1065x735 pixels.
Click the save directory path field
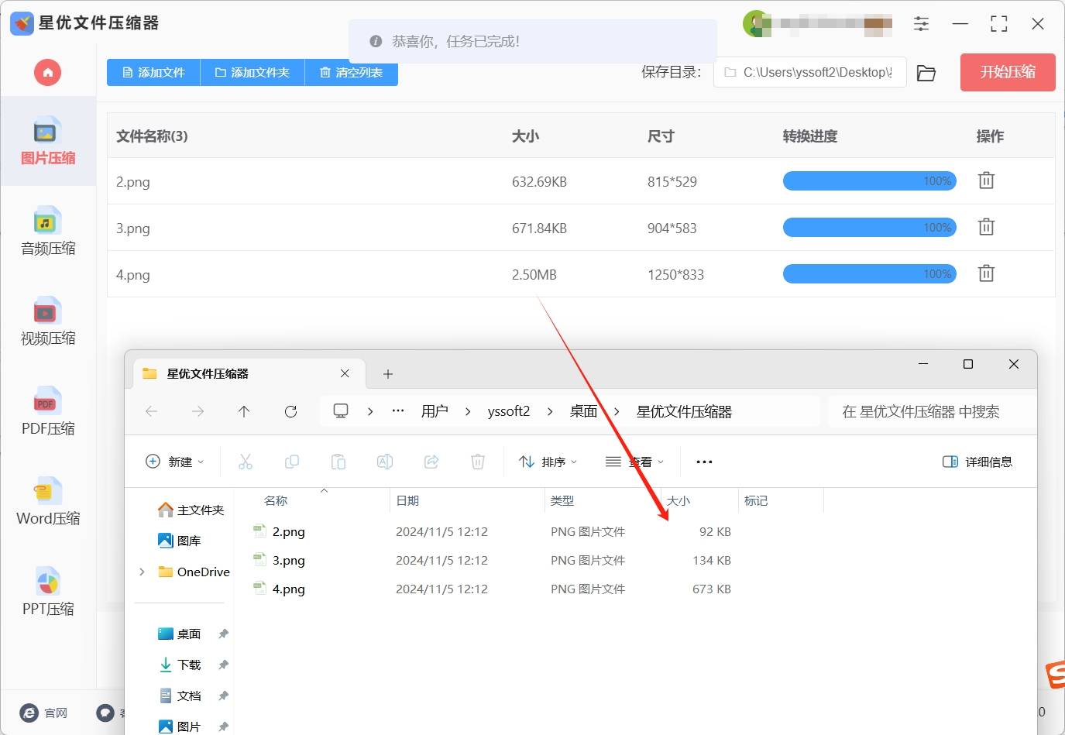click(x=809, y=72)
